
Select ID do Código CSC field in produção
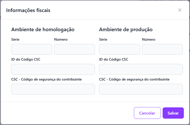click(141, 69)
